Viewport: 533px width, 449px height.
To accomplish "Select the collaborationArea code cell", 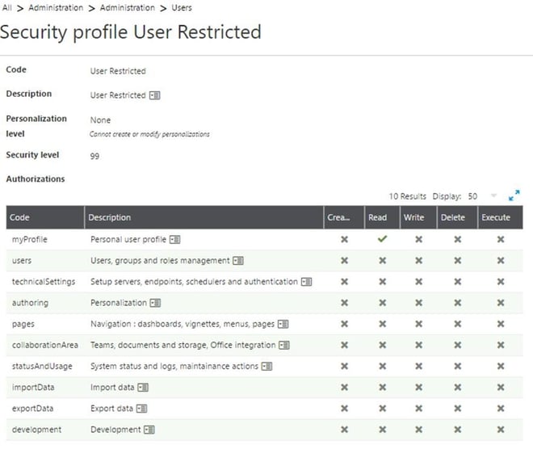I will pos(45,346).
